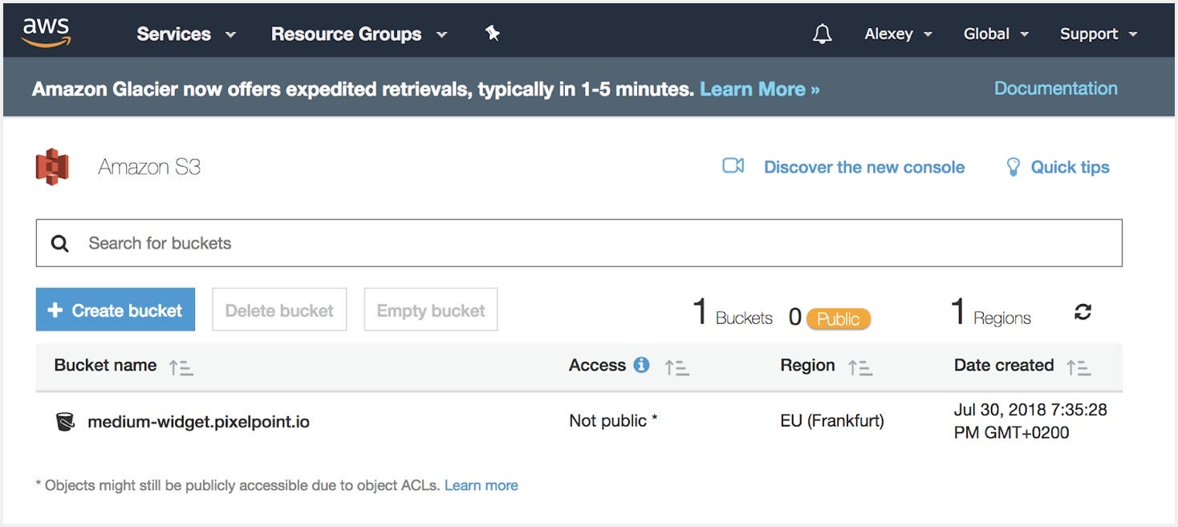Sort buckets by Region
This screenshot has width=1178, height=527.
[860, 367]
